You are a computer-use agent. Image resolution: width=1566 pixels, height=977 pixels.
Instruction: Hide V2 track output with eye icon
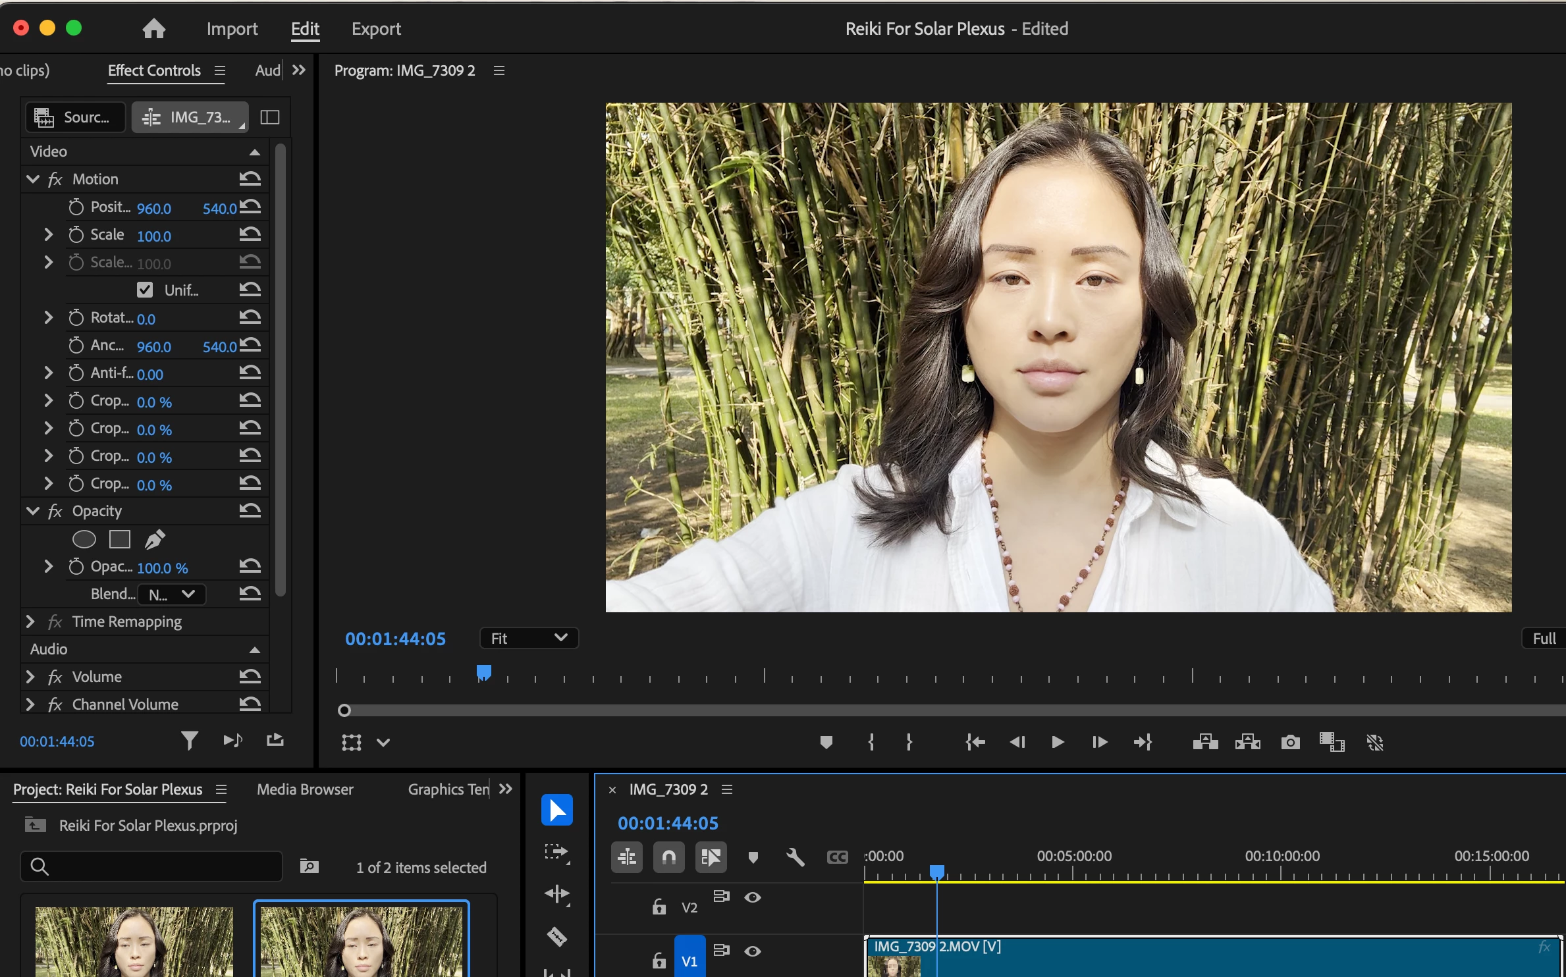coord(753,897)
